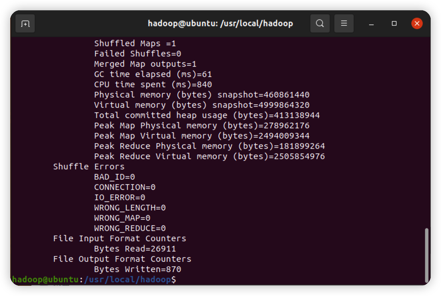This screenshot has height=296, width=441.
Task: Click the 'Shuffle Errors' heading
Action: 89,167
